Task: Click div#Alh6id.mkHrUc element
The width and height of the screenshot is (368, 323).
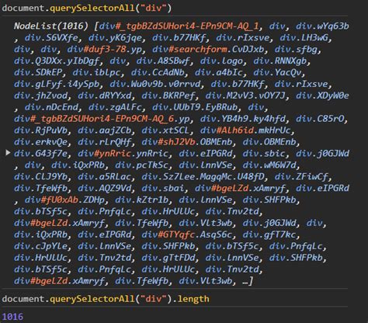Action: [x=245, y=130]
